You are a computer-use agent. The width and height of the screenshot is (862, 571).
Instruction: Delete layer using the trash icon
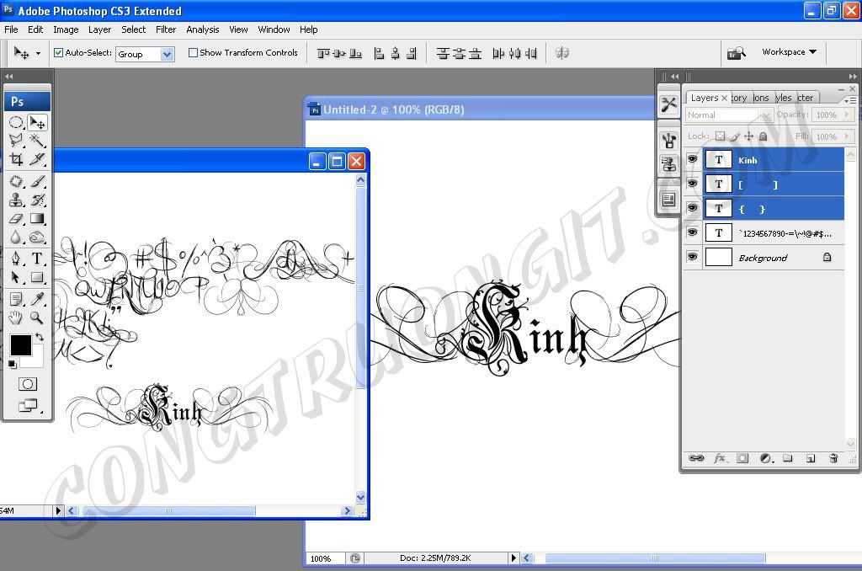click(x=833, y=458)
